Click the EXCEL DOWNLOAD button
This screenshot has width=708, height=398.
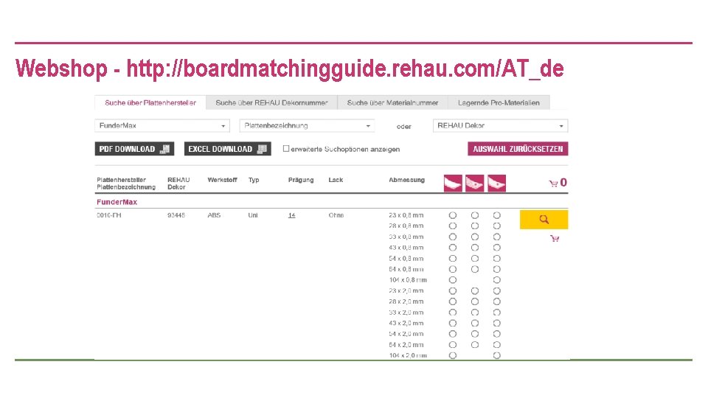coord(228,149)
